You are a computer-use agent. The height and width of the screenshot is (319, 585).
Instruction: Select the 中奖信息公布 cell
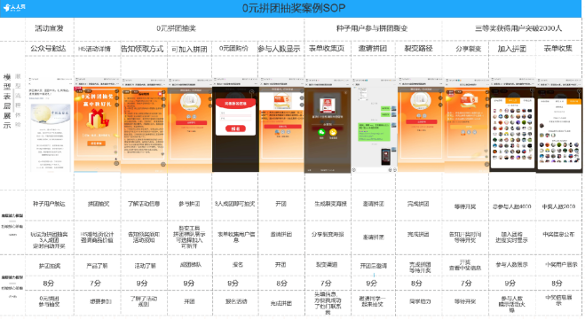tap(558, 235)
